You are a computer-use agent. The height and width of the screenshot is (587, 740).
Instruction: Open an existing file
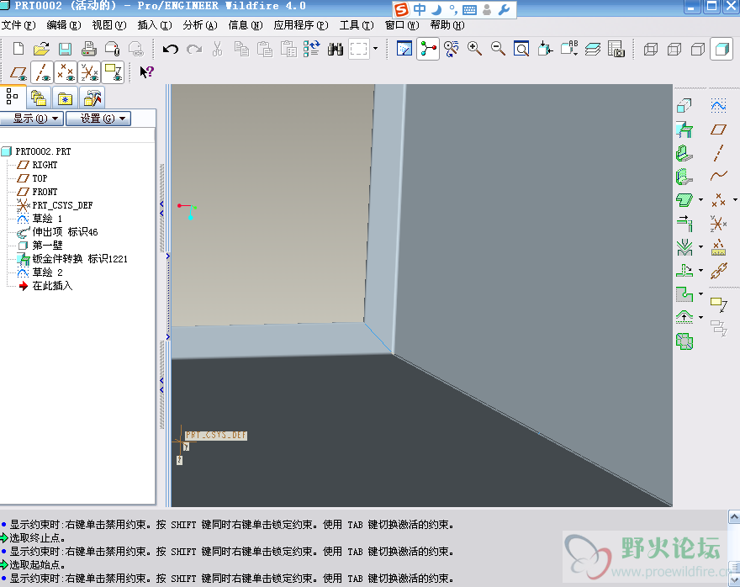pyautogui.click(x=41, y=49)
